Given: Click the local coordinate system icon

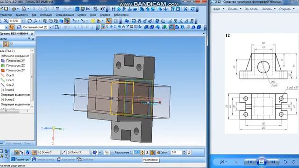Looking at the screenshot, I should (x=57, y=27).
